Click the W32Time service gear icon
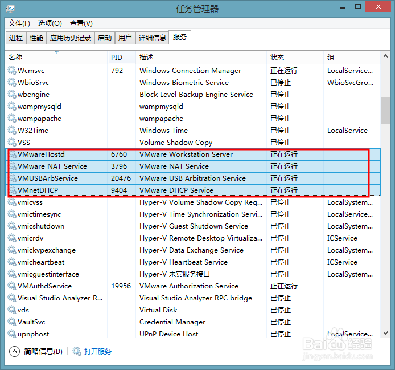This screenshot has height=370, width=395. click(x=12, y=130)
